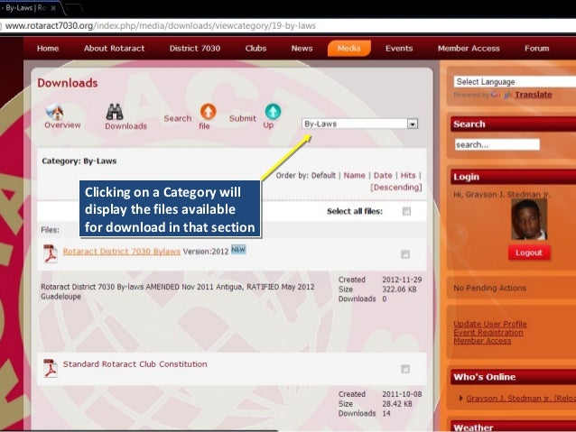Tick checkbox for Rotaract District 7030 Bylaws
Viewport: 576px width, 432px height.
405,254
